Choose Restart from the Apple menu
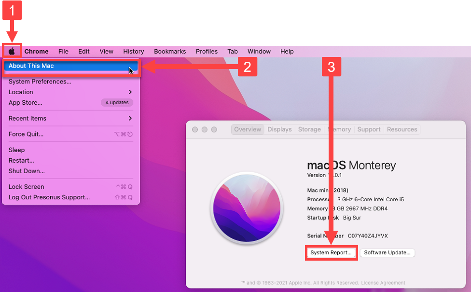Image resolution: width=471 pixels, height=292 pixels. tap(71, 160)
